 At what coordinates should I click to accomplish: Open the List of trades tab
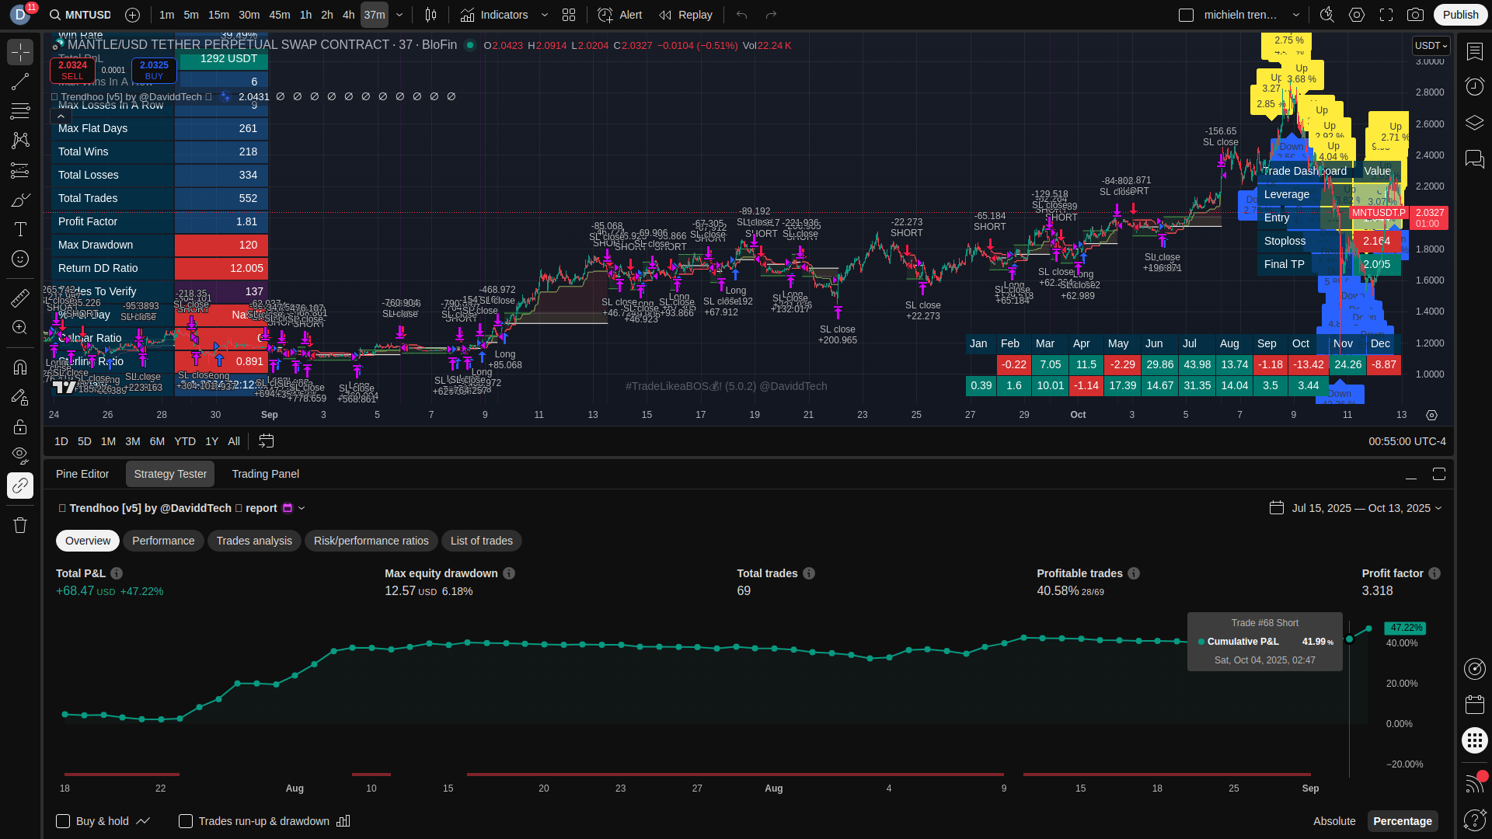[x=481, y=541]
